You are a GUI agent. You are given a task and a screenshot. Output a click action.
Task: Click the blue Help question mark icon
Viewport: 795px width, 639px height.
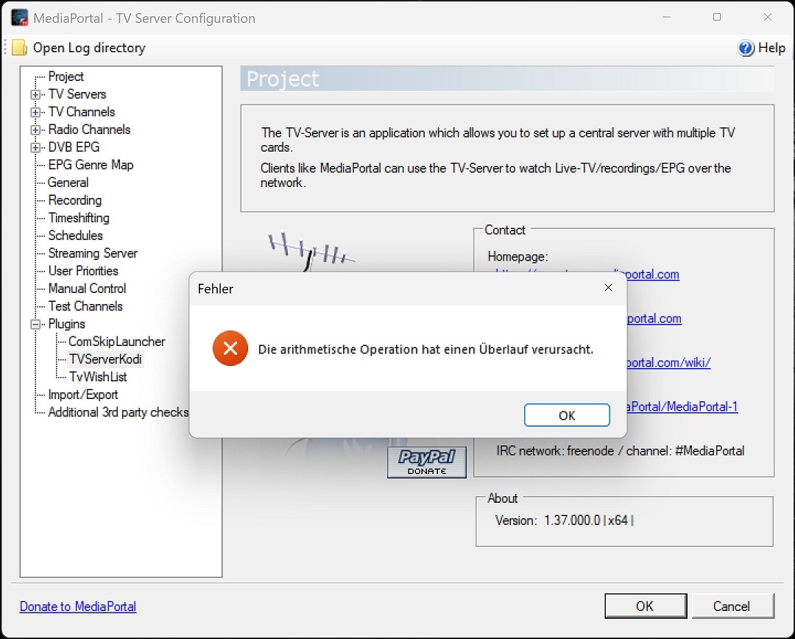coord(746,48)
